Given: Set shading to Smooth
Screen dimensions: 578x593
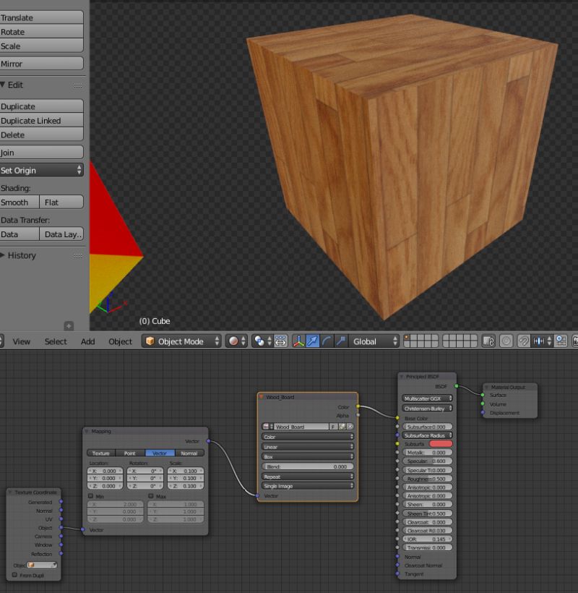Looking at the screenshot, I should pyautogui.click(x=19, y=202).
